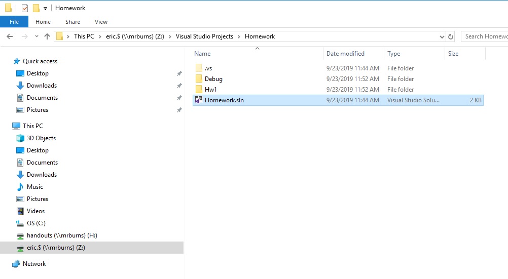
Task: Open the Recent locations dropdown arrow
Action: (x=37, y=36)
